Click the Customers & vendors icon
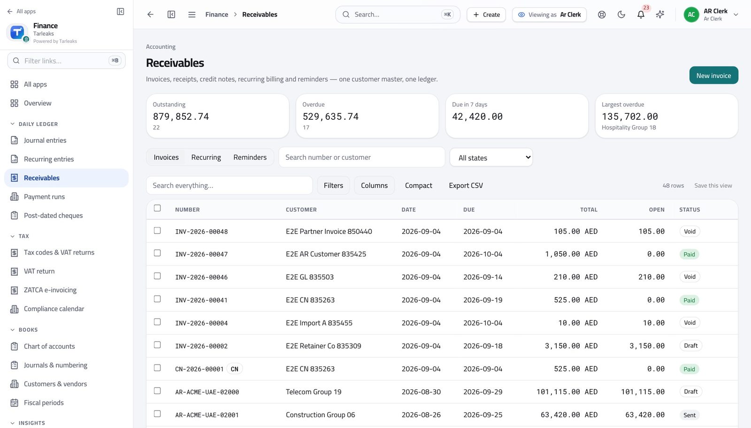 click(x=15, y=384)
